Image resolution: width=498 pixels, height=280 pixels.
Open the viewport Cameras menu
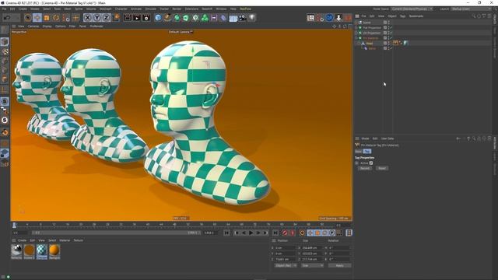[33, 26]
